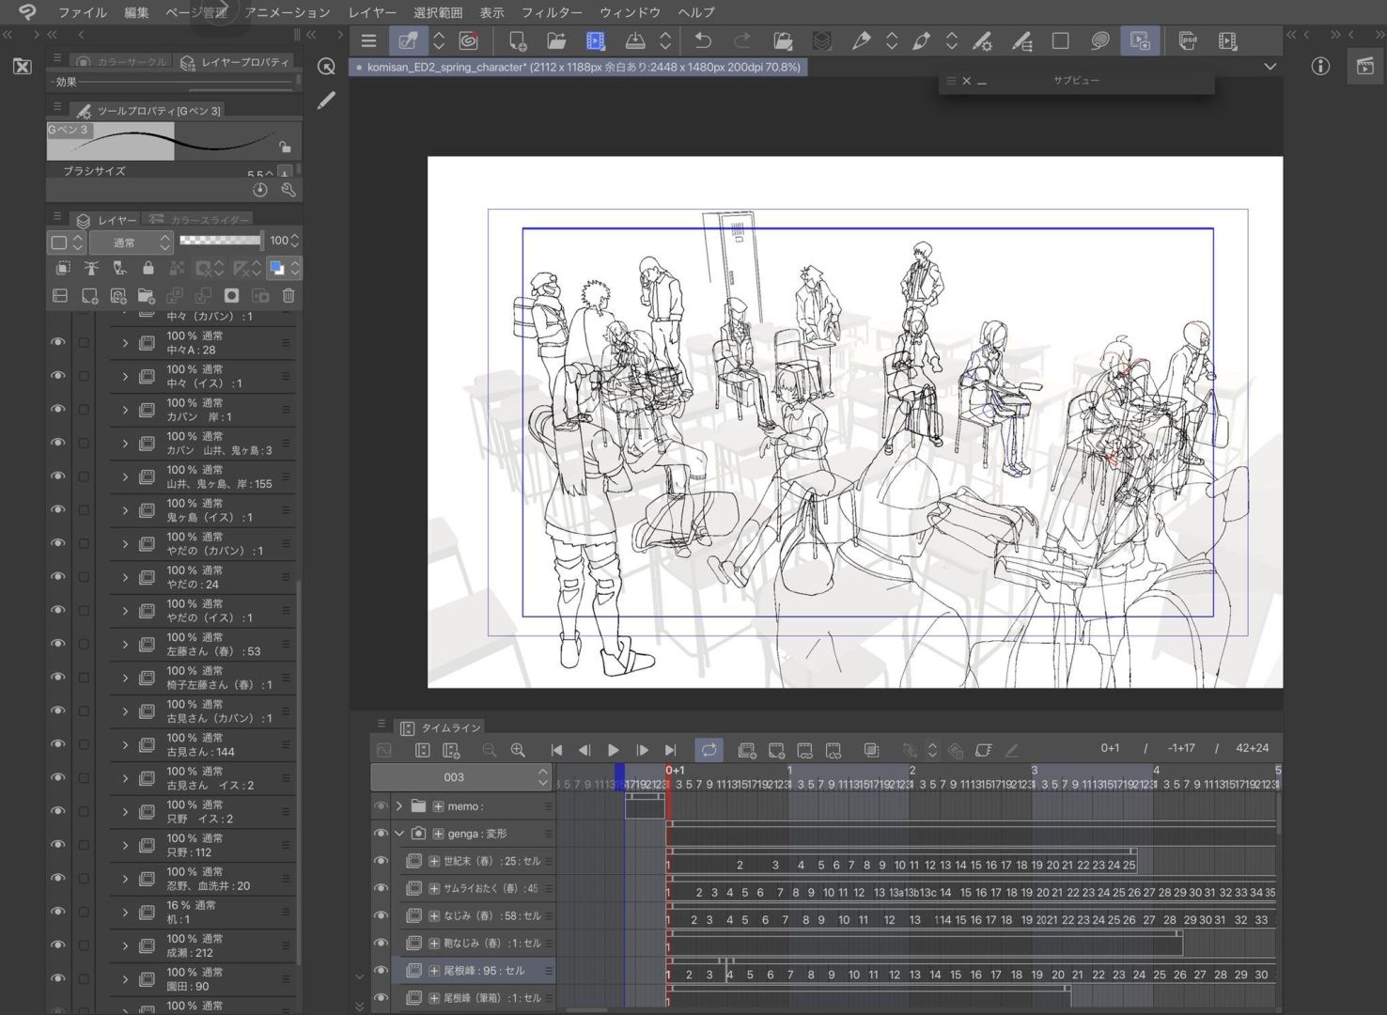
Task: Select the 机 : 1 layer at 16%
Action: pyautogui.click(x=202, y=913)
